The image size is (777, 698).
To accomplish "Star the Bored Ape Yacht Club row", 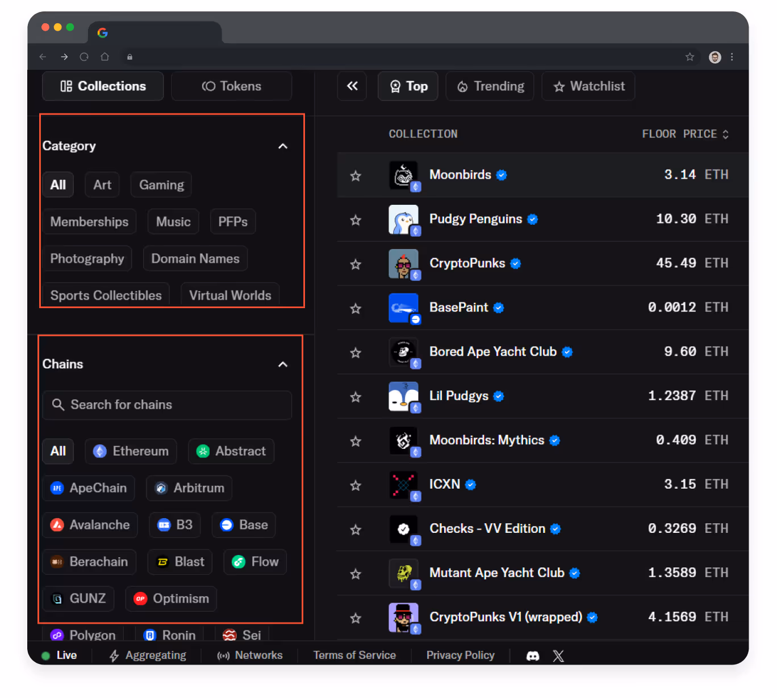I will point(356,353).
